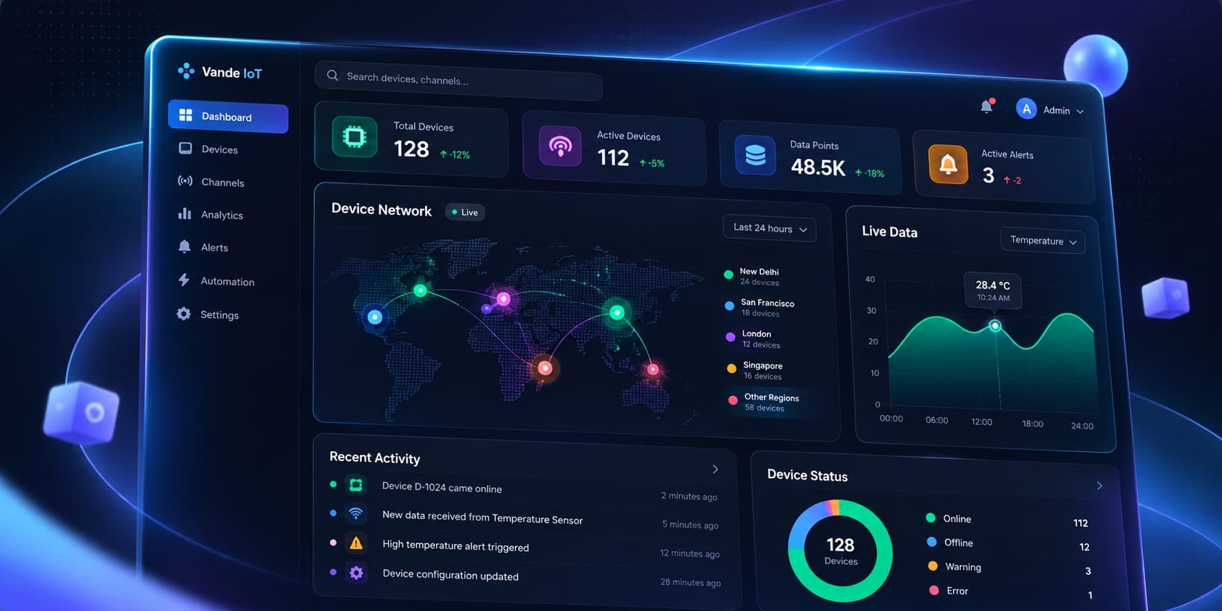Click the gear icon for configuration updated
The image size is (1222, 611).
click(x=356, y=572)
